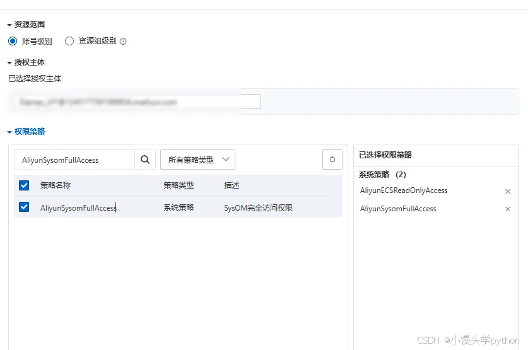
Task: Click the 系统策略 type cell
Action: 179,207
